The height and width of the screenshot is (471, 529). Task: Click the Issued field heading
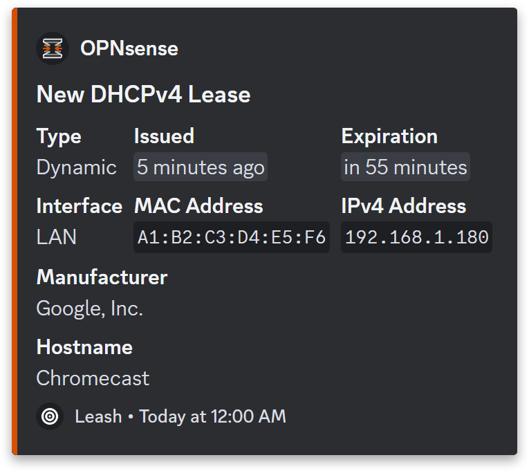(164, 136)
